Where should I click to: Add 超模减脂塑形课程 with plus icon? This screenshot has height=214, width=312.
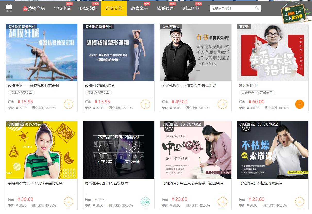tap(146, 104)
